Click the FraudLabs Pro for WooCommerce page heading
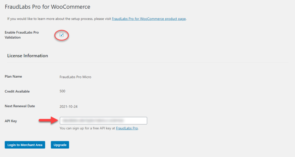This screenshot has width=295, height=157. click(48, 7)
